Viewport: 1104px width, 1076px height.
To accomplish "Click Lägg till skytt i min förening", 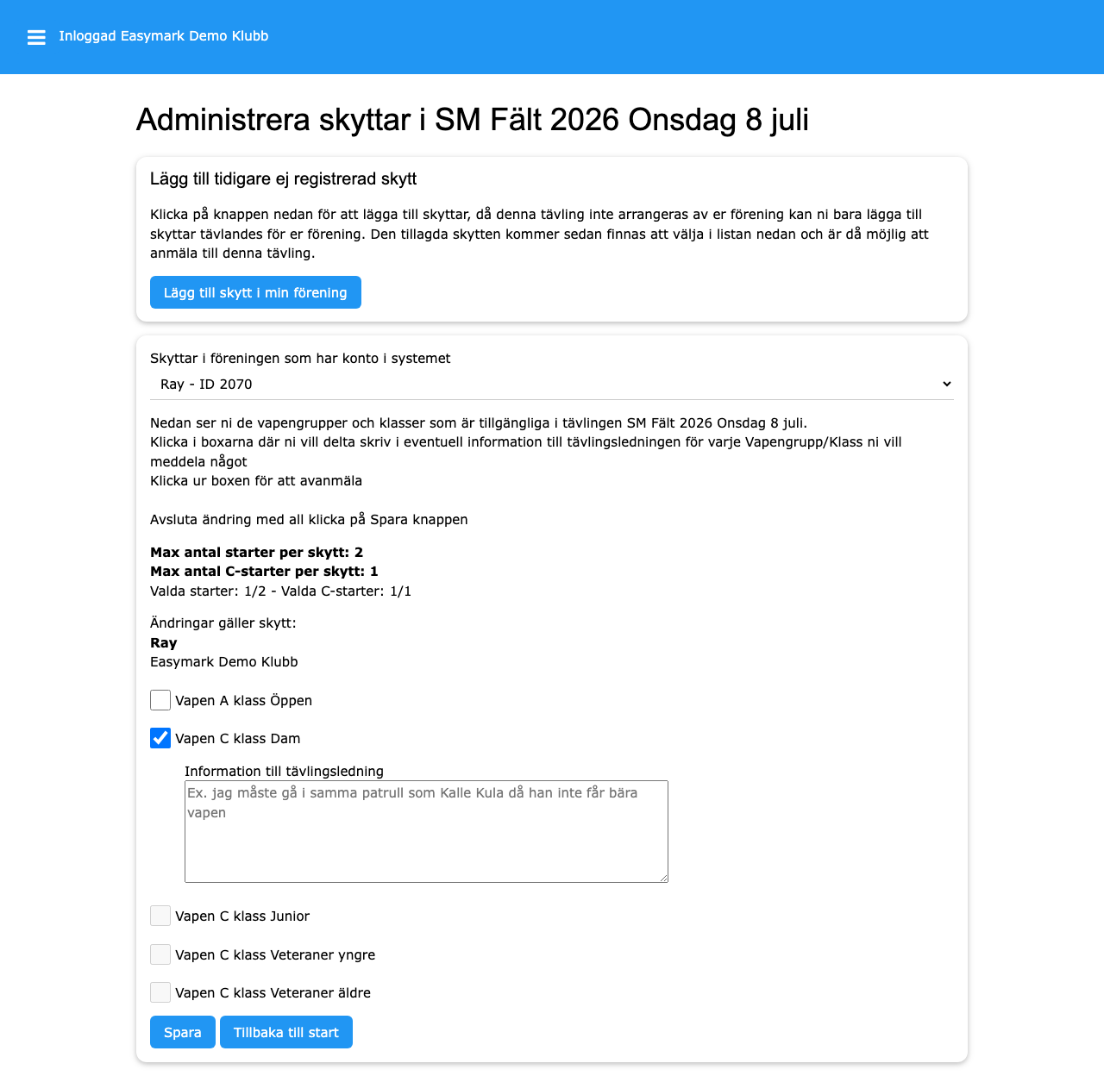I will tap(255, 292).
